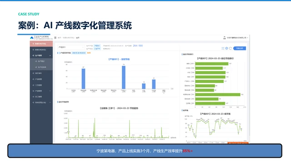Click the slide heading 案例：AI 产线数字化管理系统

pyautogui.click(x=75, y=26)
